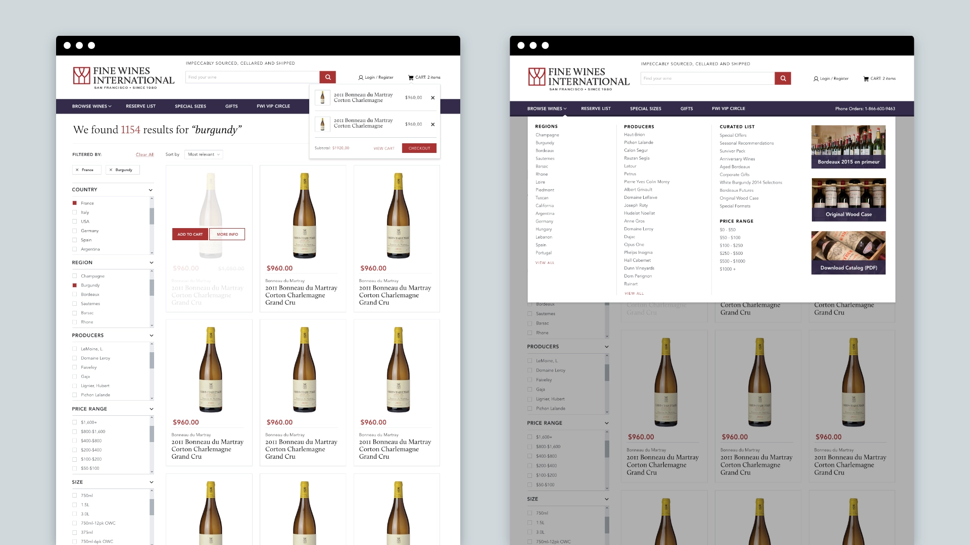Screen dimensions: 970x545
Task: Collapse the REGION filter section
Action: [x=151, y=263]
